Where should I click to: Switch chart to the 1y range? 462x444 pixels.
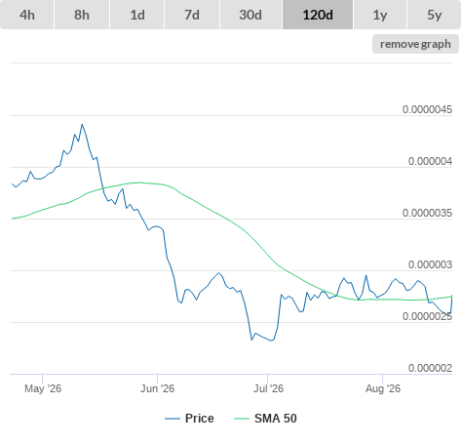(x=380, y=15)
